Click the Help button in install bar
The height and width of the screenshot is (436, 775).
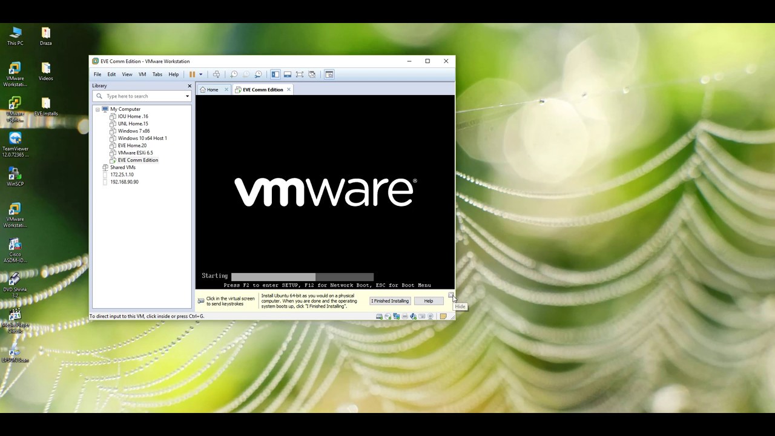pos(429,301)
